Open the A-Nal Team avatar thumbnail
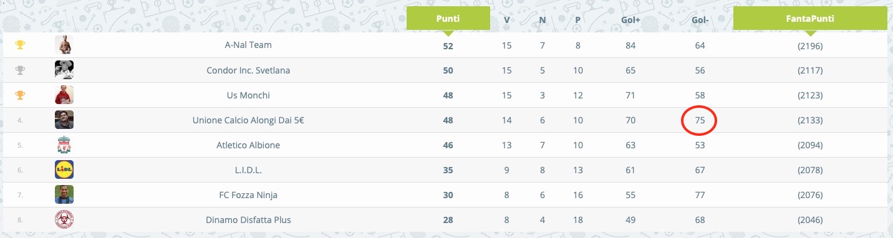This screenshot has height=238, width=893. click(64, 45)
